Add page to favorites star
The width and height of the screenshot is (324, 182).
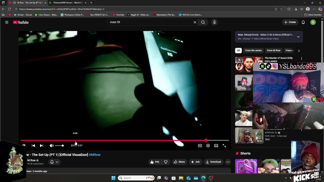(x=281, y=9)
